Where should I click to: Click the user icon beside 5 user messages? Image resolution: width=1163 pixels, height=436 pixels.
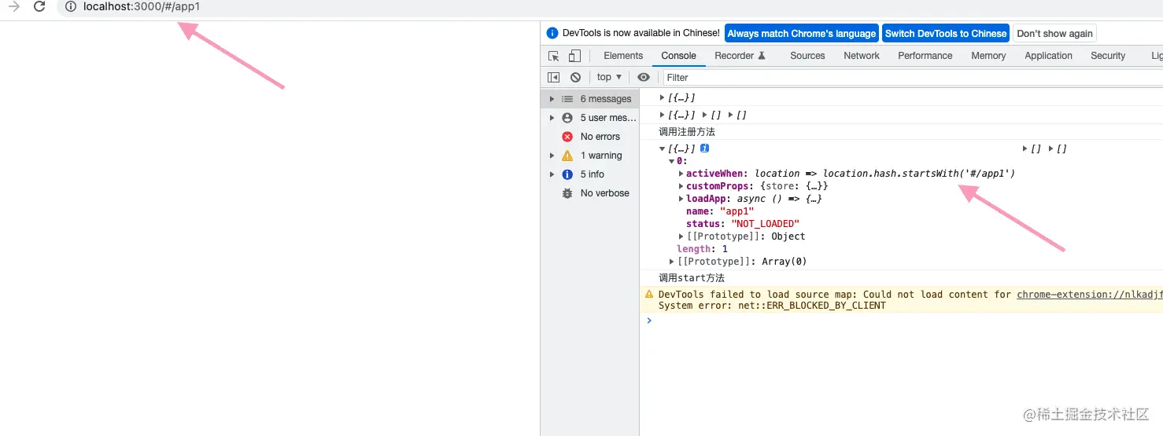567,118
